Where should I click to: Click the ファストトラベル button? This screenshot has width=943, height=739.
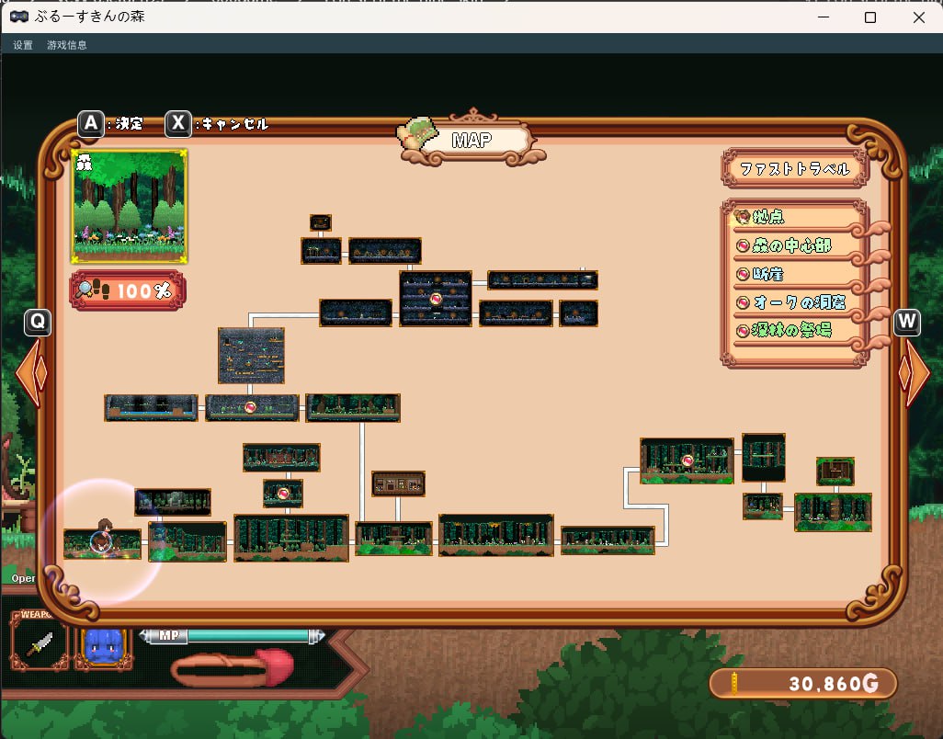794,169
